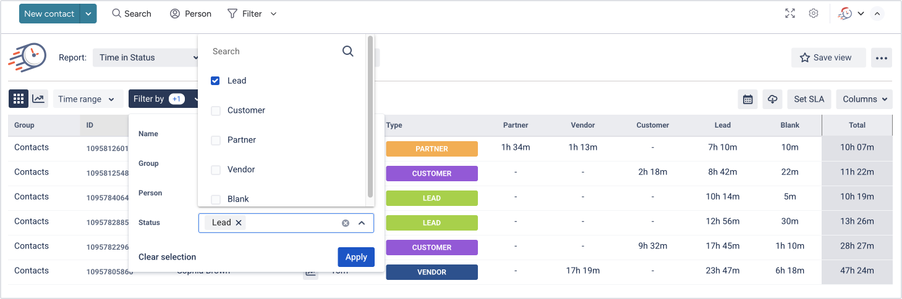
Task: Click the three-dots more options button
Action: [x=881, y=58]
